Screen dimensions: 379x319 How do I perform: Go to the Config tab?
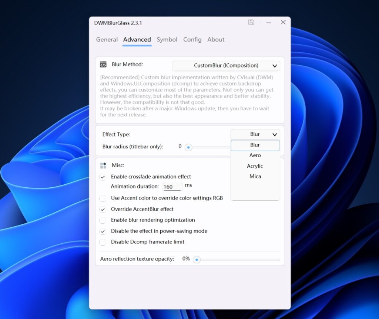coord(192,40)
